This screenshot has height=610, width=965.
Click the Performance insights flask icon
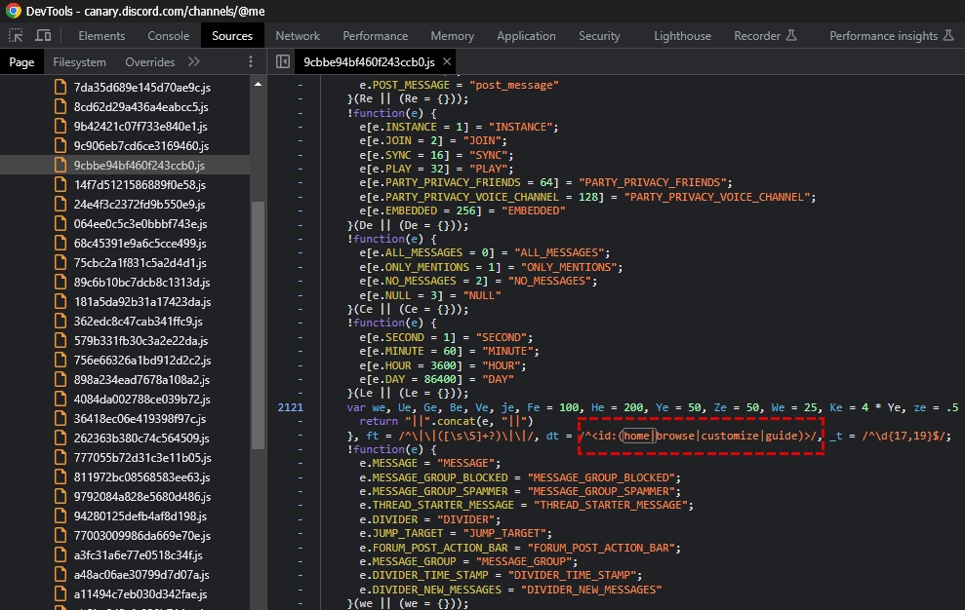pos(948,36)
